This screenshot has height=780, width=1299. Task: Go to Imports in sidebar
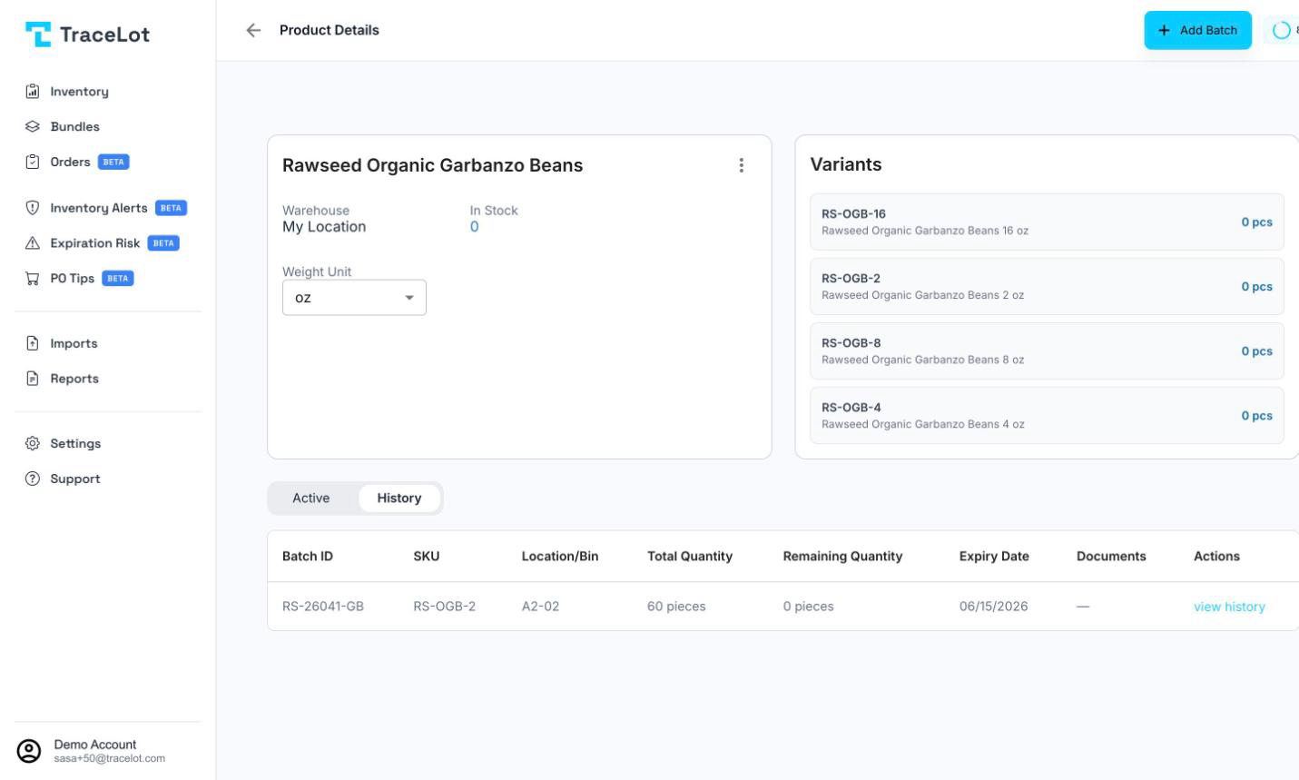pos(74,343)
